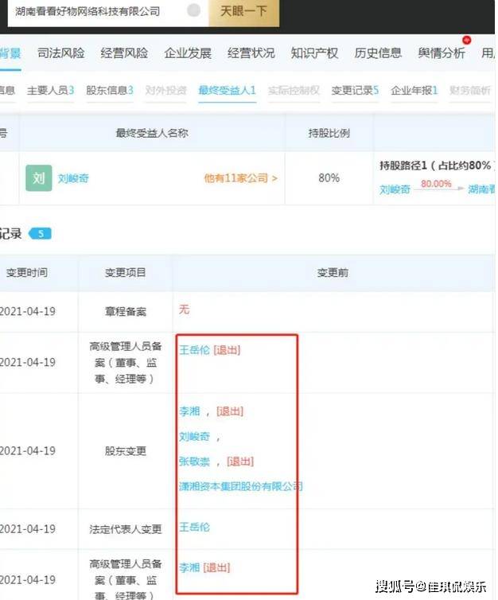Screen dimensions: 498x600
Task: Open 潇湘资本集团股份有限公司 link
Action: 240,486
